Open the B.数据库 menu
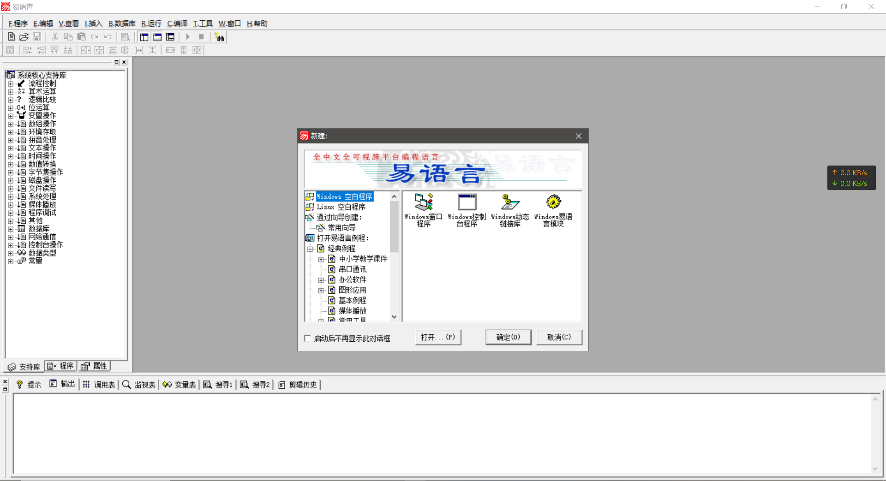886x481 pixels. pyautogui.click(x=122, y=24)
